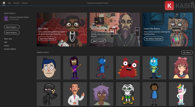Open the anime girl with pink bow puppet
Image resolution: width=195 pixels, height=107 pixels.
point(181,68)
